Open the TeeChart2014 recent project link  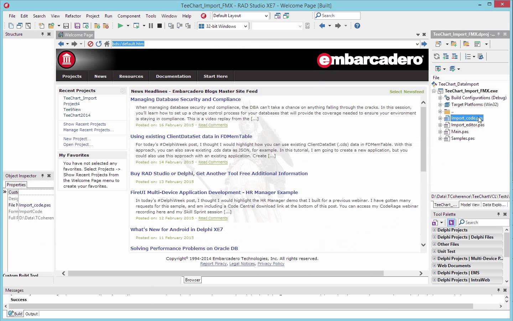77,115
